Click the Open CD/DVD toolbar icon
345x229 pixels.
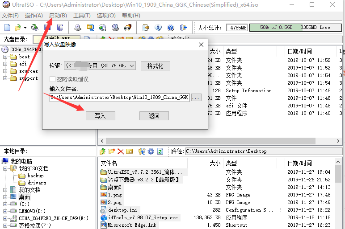pyautogui.click(x=35, y=28)
